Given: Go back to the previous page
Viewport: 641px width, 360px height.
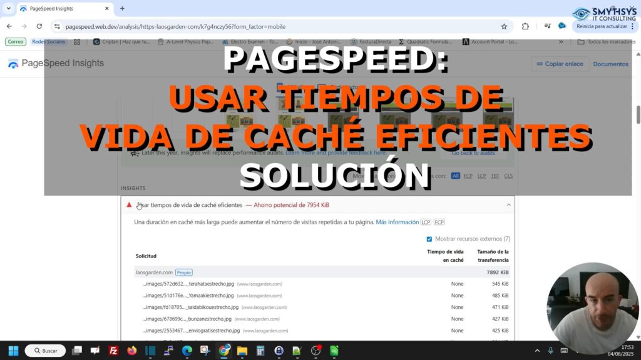Looking at the screenshot, I should click(x=9, y=26).
